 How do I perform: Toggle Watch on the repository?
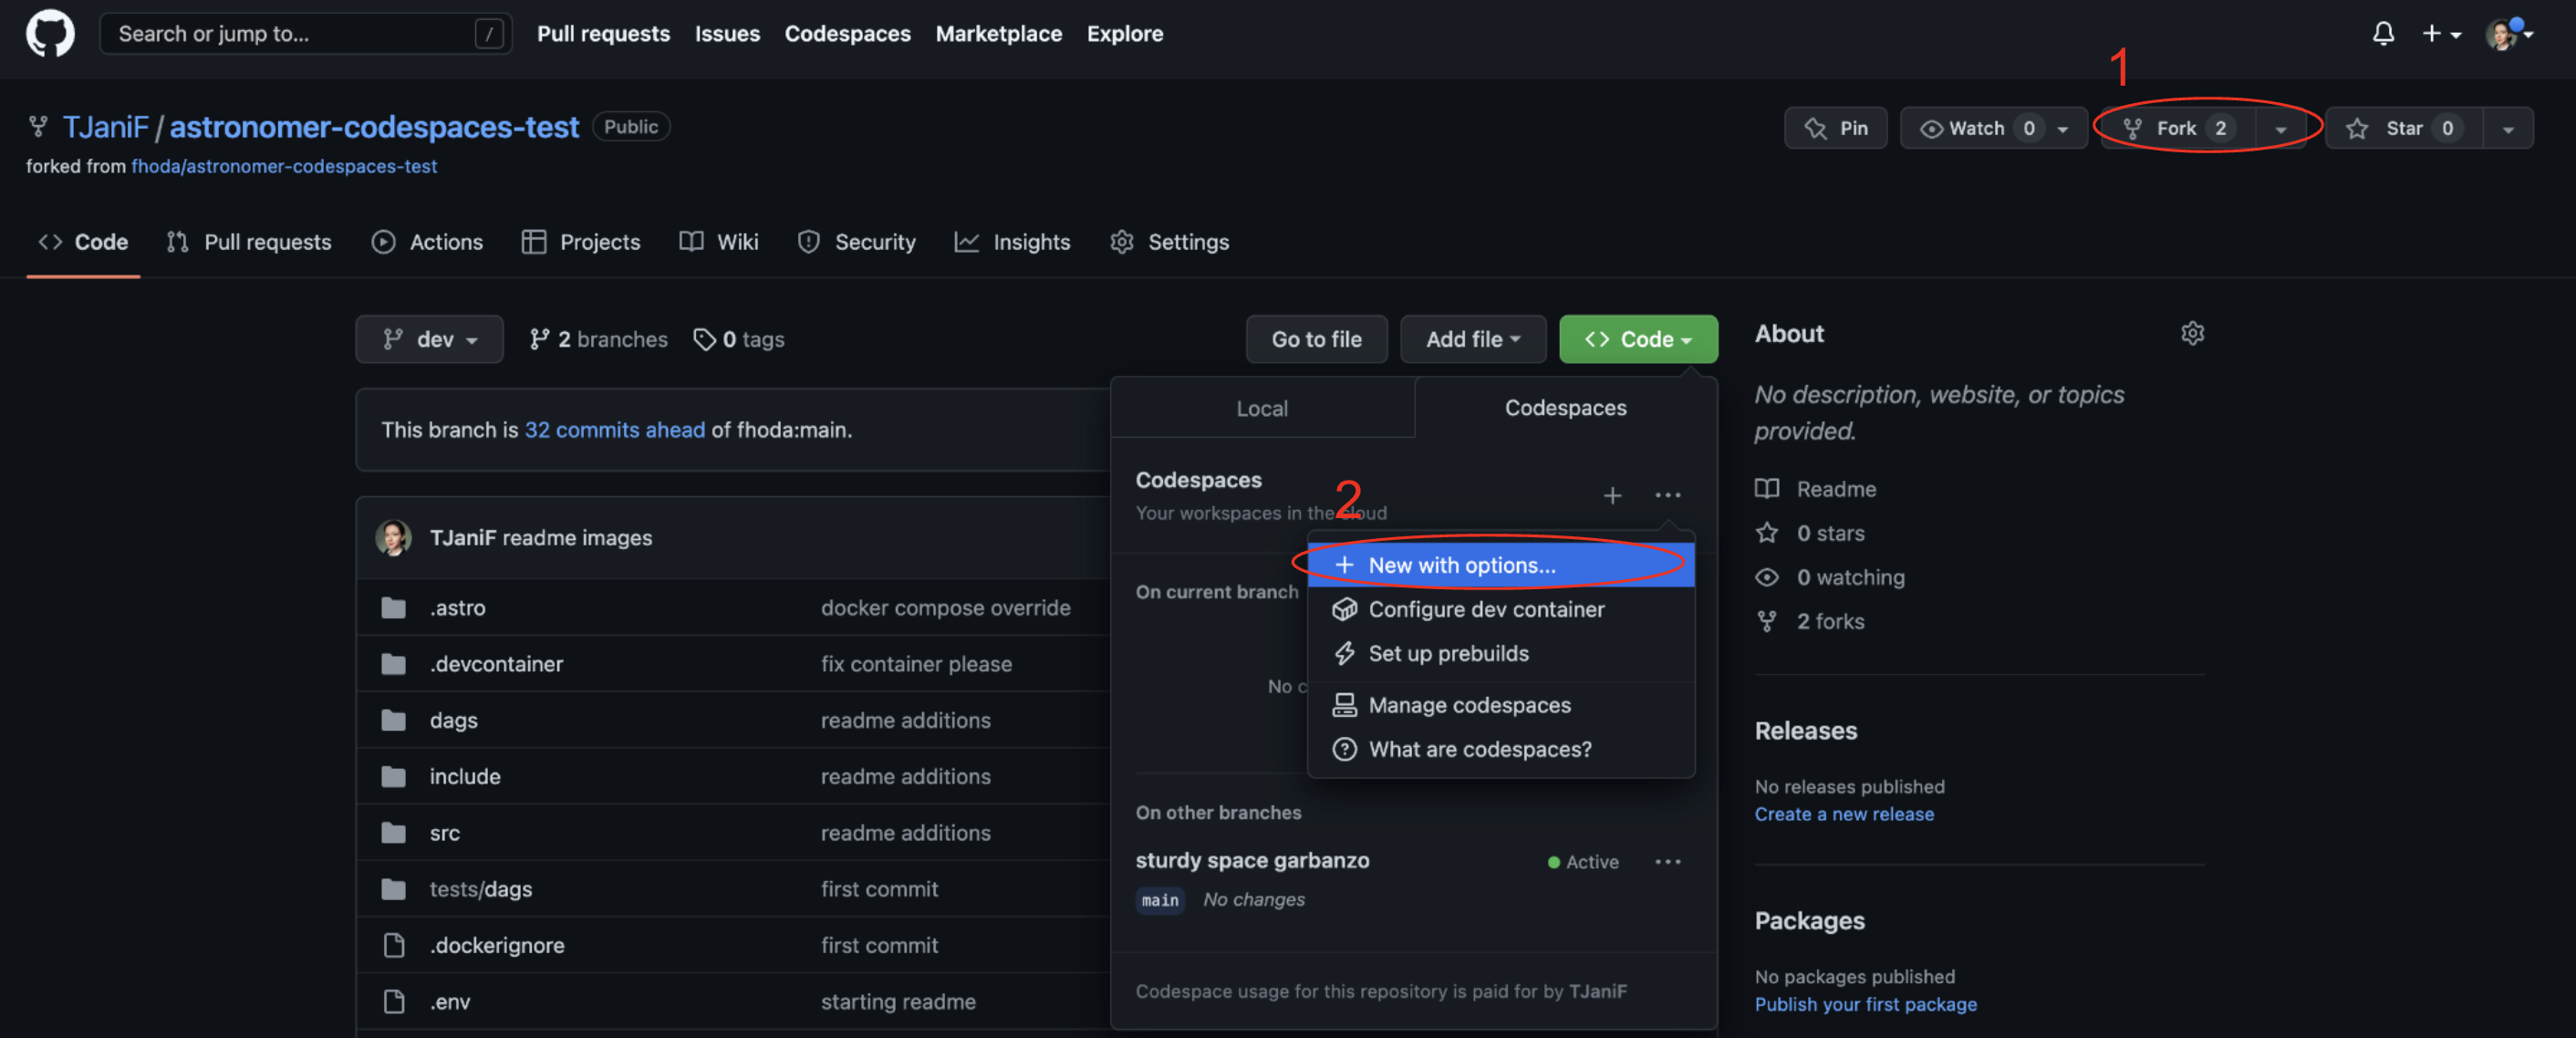tap(1976, 128)
